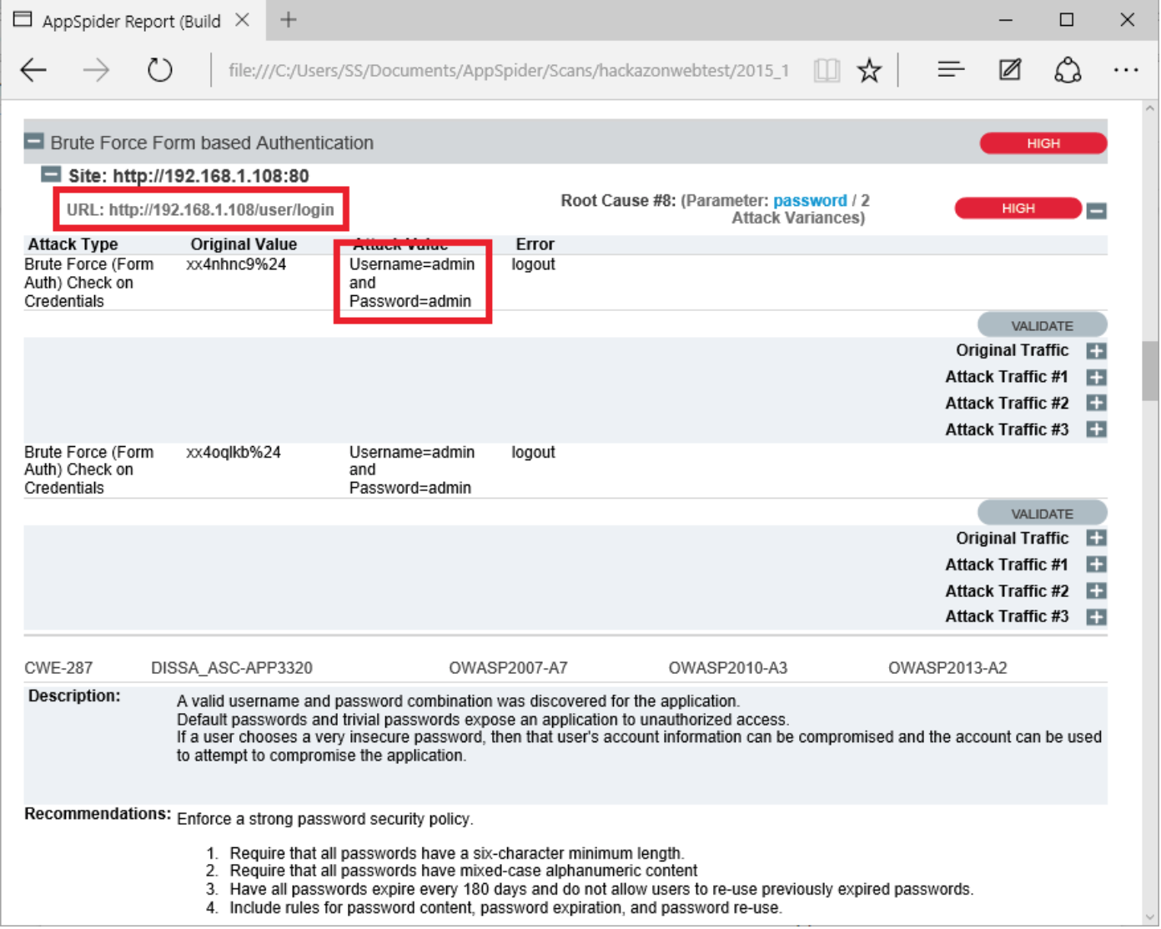The image size is (1161, 929).
Task: Open Reading view book icon
Action: tap(826, 70)
